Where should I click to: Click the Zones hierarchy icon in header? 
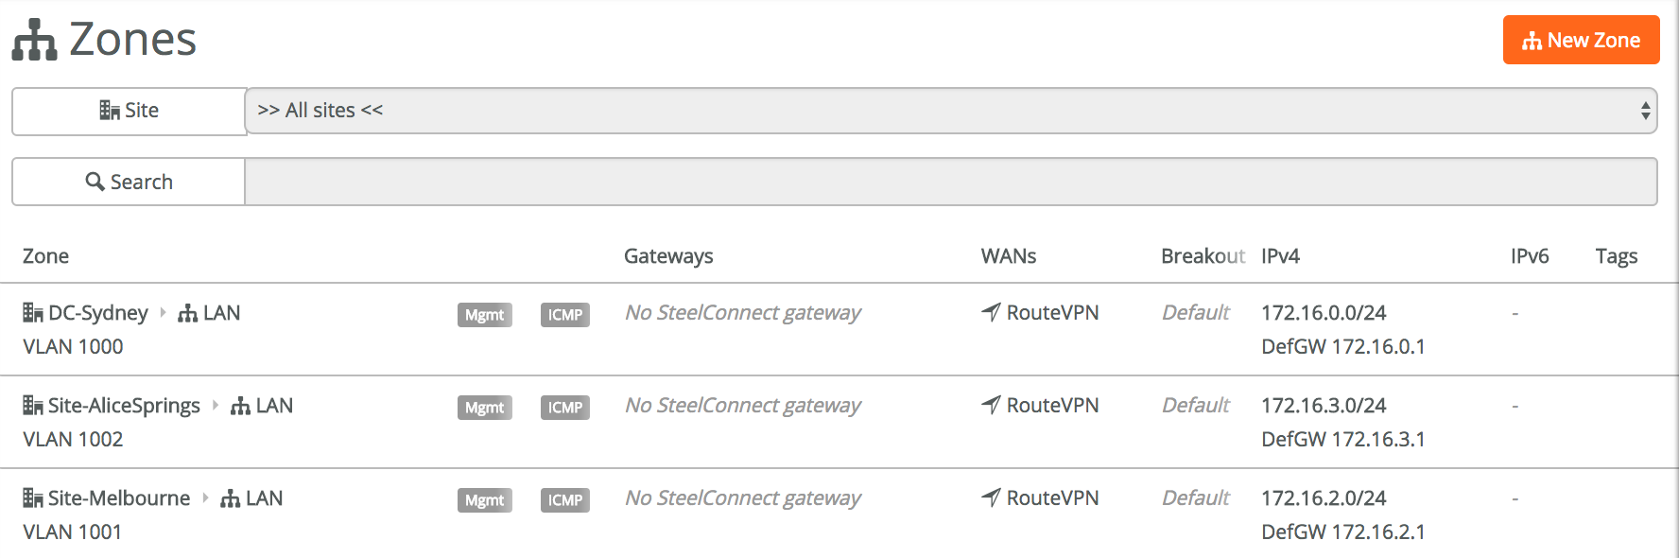pos(35,41)
